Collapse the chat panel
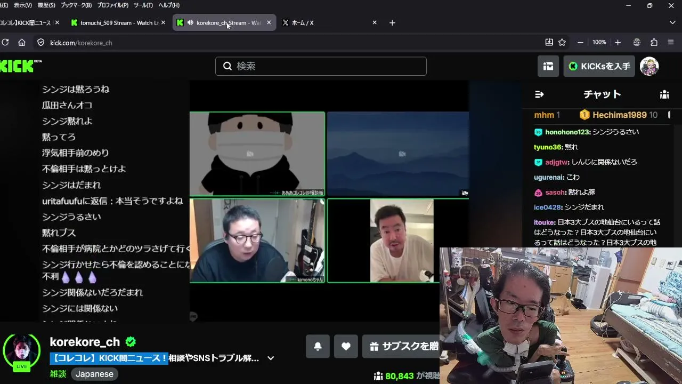This screenshot has width=682, height=384. [x=539, y=94]
